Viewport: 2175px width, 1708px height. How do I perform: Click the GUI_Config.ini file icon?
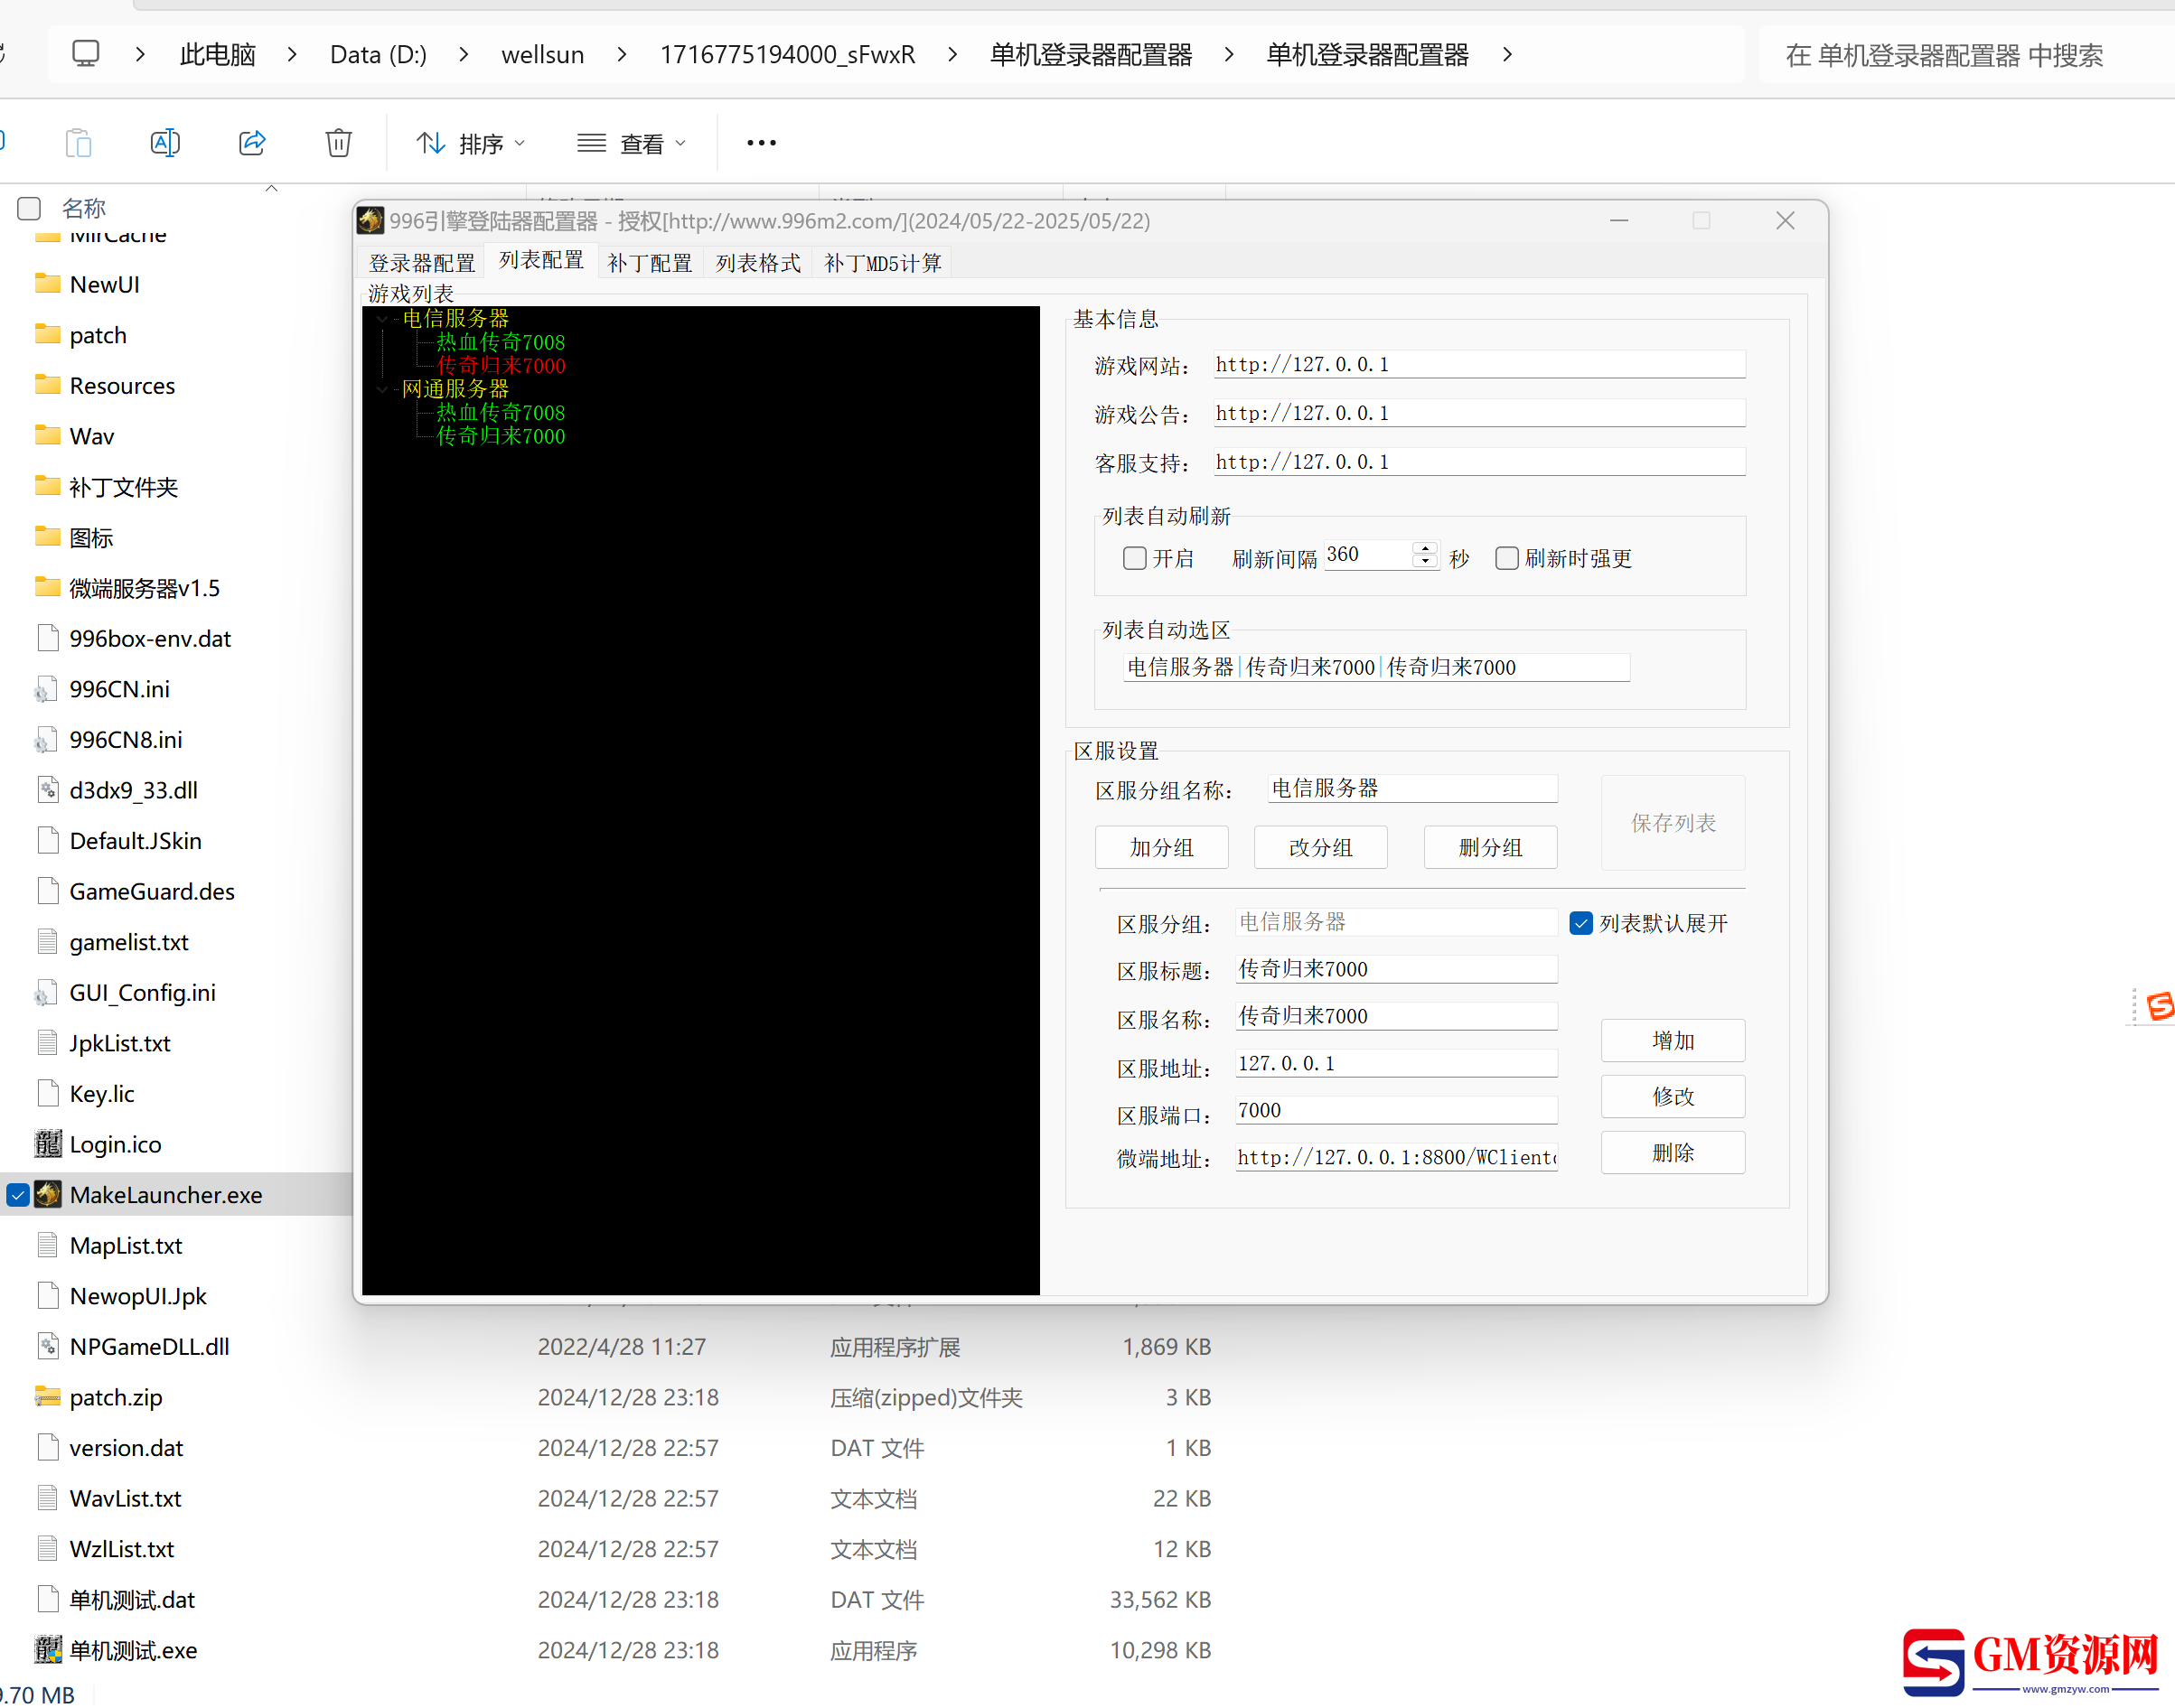pos(47,992)
